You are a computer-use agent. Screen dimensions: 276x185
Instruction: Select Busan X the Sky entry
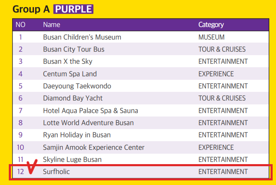pos(67,61)
